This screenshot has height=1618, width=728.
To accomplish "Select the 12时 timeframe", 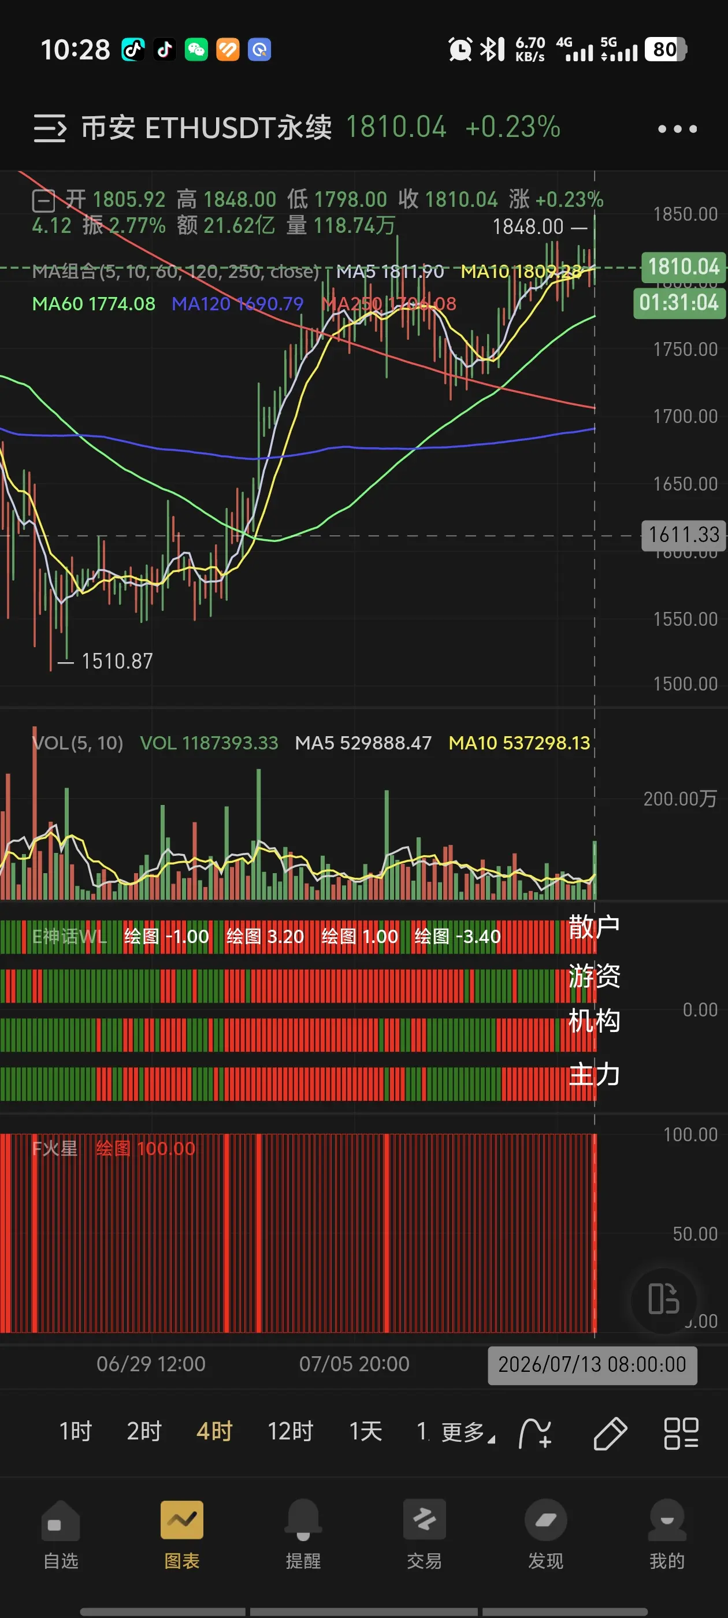I will 290,1431.
